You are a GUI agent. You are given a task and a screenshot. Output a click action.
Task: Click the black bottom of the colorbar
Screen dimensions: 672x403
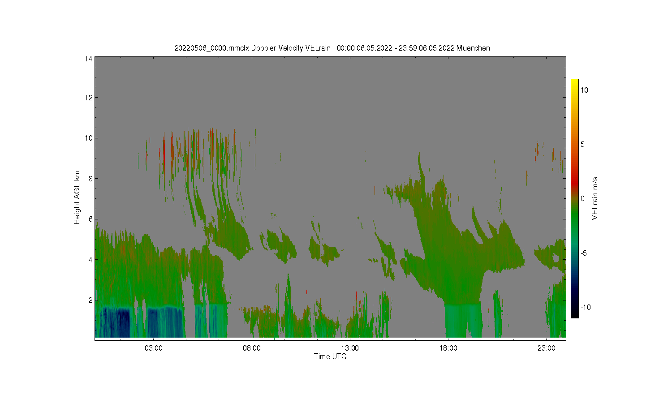point(575,314)
